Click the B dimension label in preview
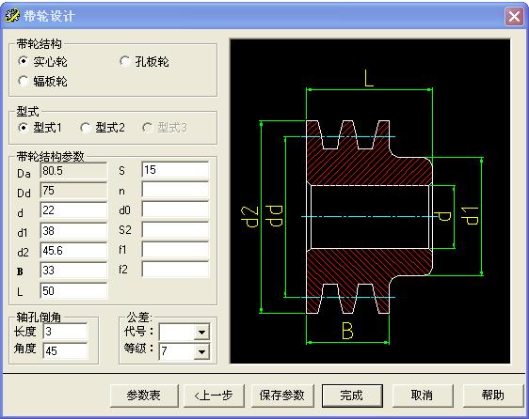529x419 pixels. [x=347, y=331]
